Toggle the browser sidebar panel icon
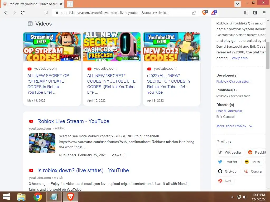 [x=246, y=13]
